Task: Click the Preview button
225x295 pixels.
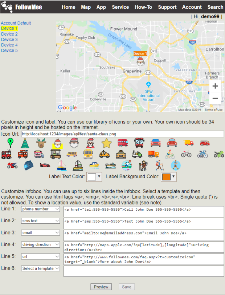Action: pos(101,287)
